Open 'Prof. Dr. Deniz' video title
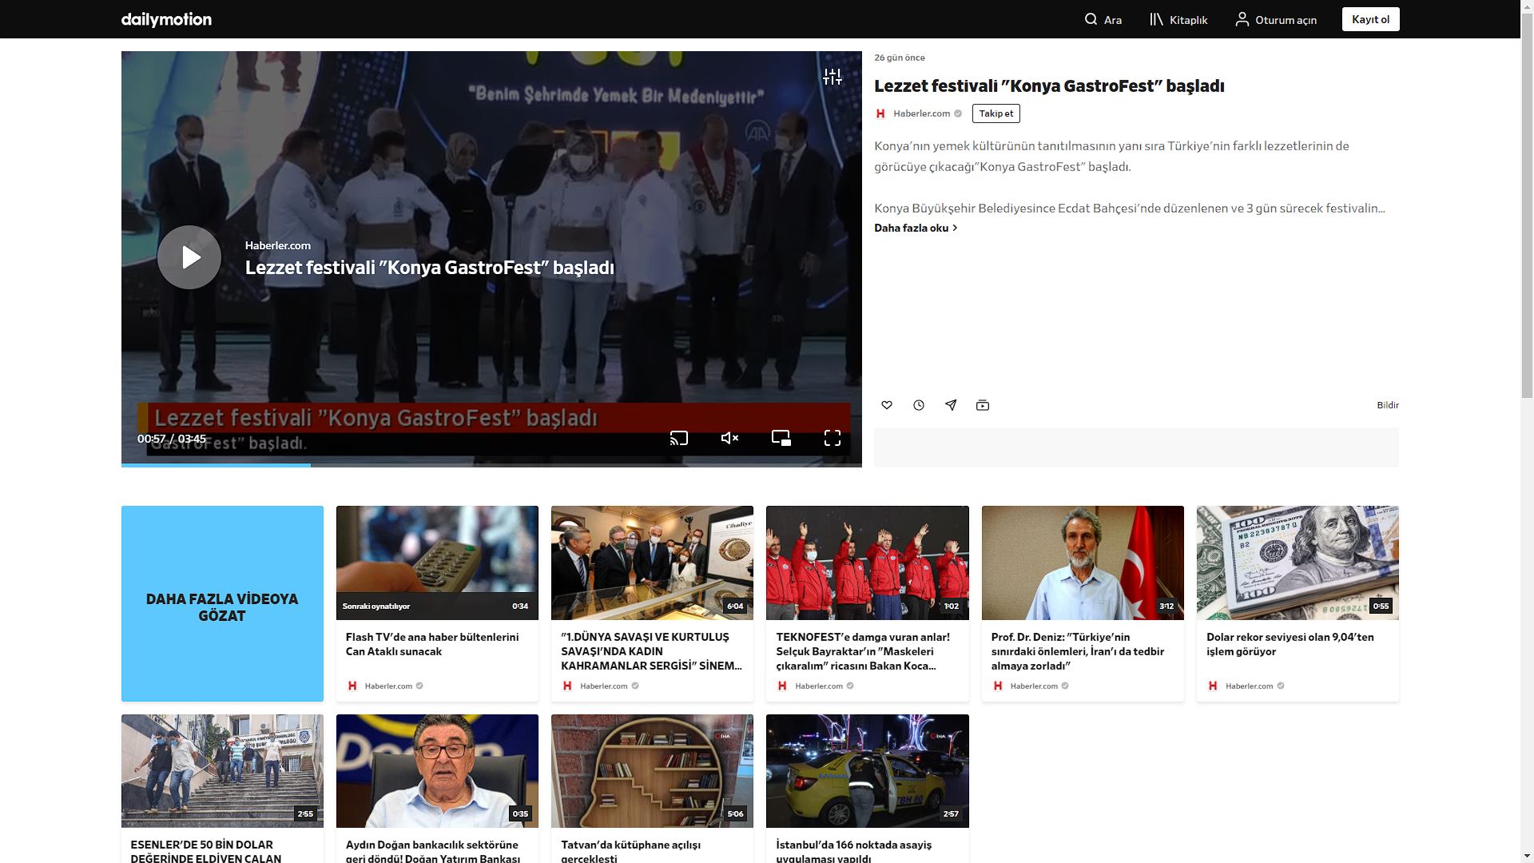The image size is (1534, 863). coord(1078,651)
